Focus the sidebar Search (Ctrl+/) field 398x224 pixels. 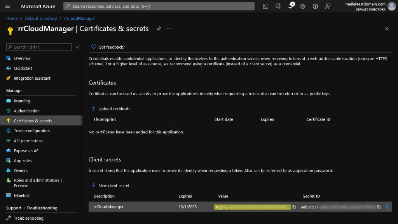point(39,47)
